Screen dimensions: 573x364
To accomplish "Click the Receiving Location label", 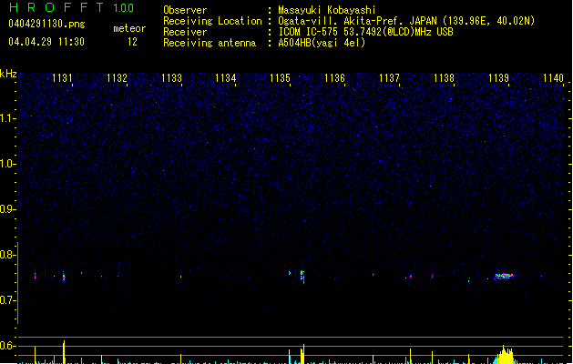I will point(212,21).
